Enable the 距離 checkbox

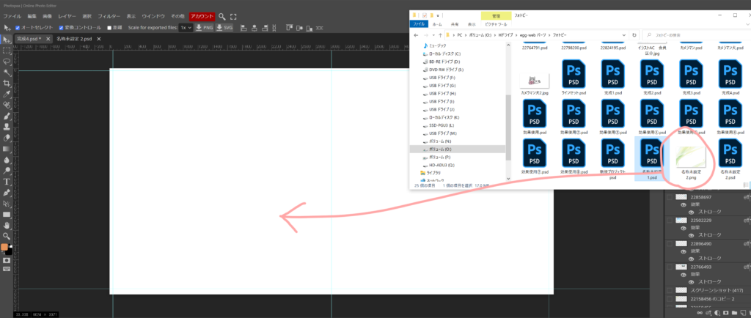pyautogui.click(x=110, y=28)
